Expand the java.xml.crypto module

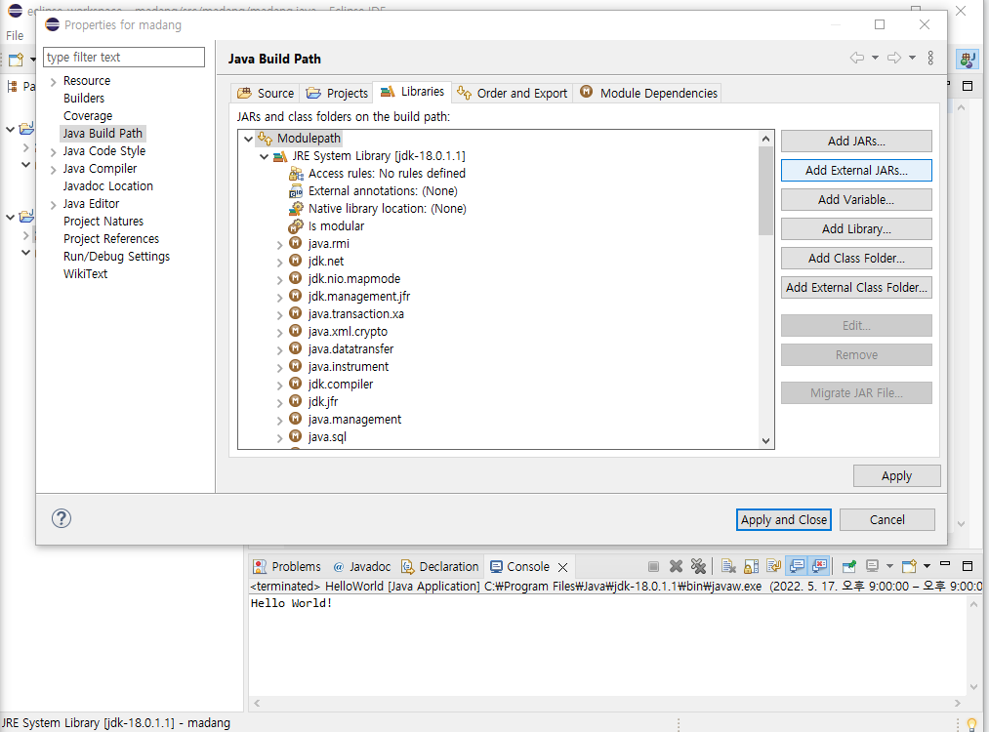tap(279, 332)
